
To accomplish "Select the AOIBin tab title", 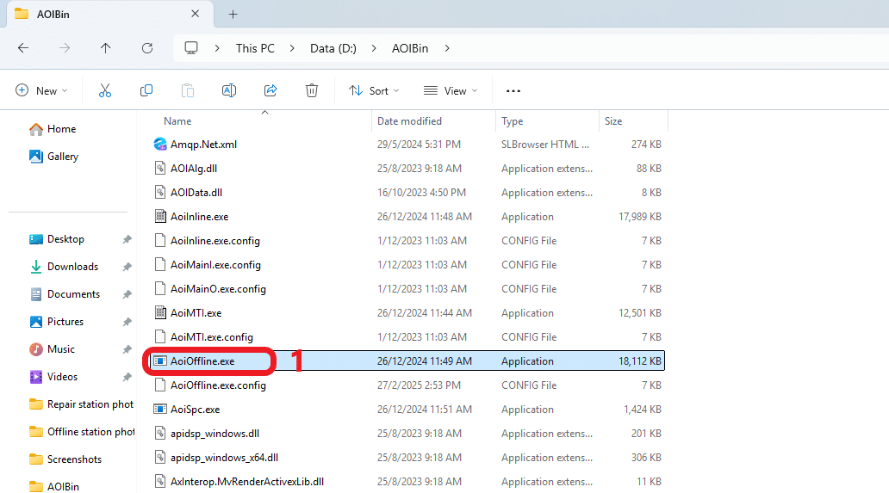I will (53, 14).
